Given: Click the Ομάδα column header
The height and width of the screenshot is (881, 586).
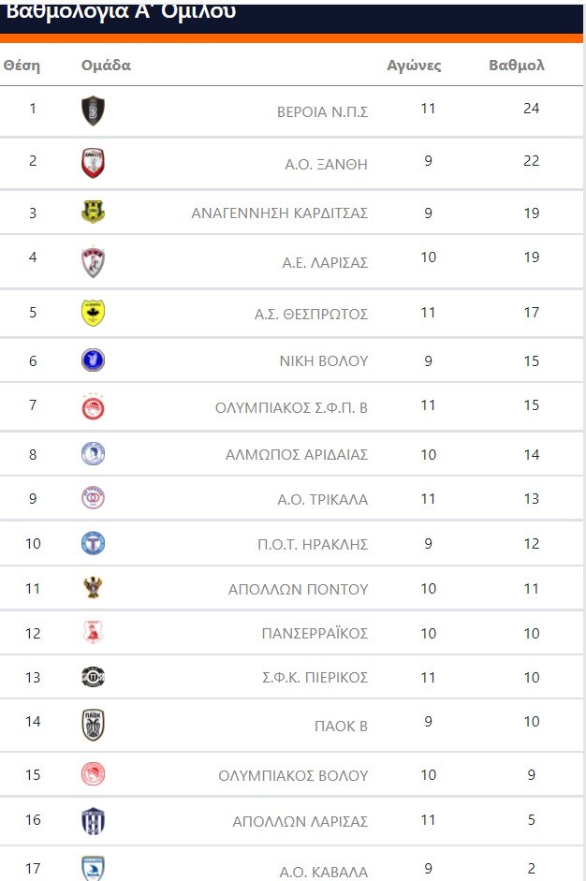Looking at the screenshot, I should [106, 66].
